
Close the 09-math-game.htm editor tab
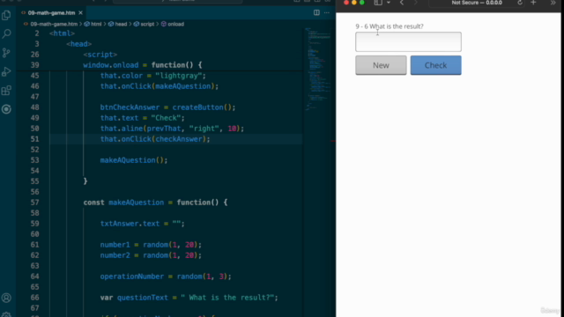tap(80, 12)
